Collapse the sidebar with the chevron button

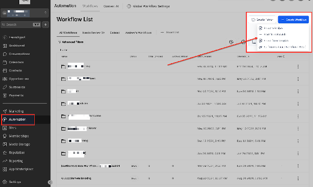50,182
